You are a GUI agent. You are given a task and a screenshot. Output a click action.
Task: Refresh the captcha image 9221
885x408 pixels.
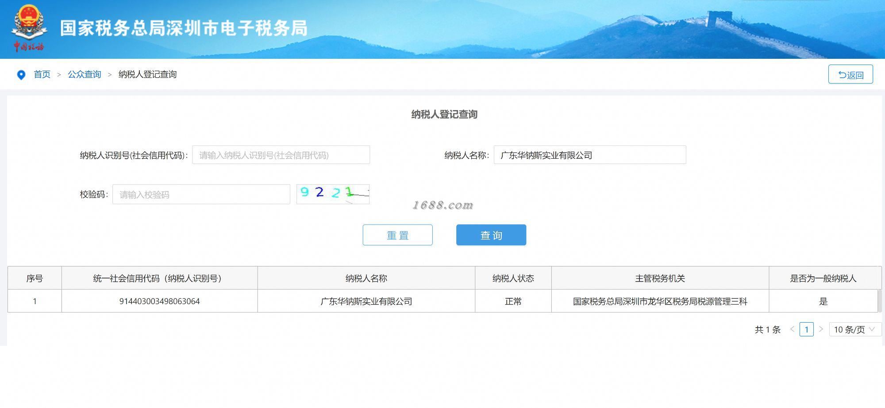point(333,194)
